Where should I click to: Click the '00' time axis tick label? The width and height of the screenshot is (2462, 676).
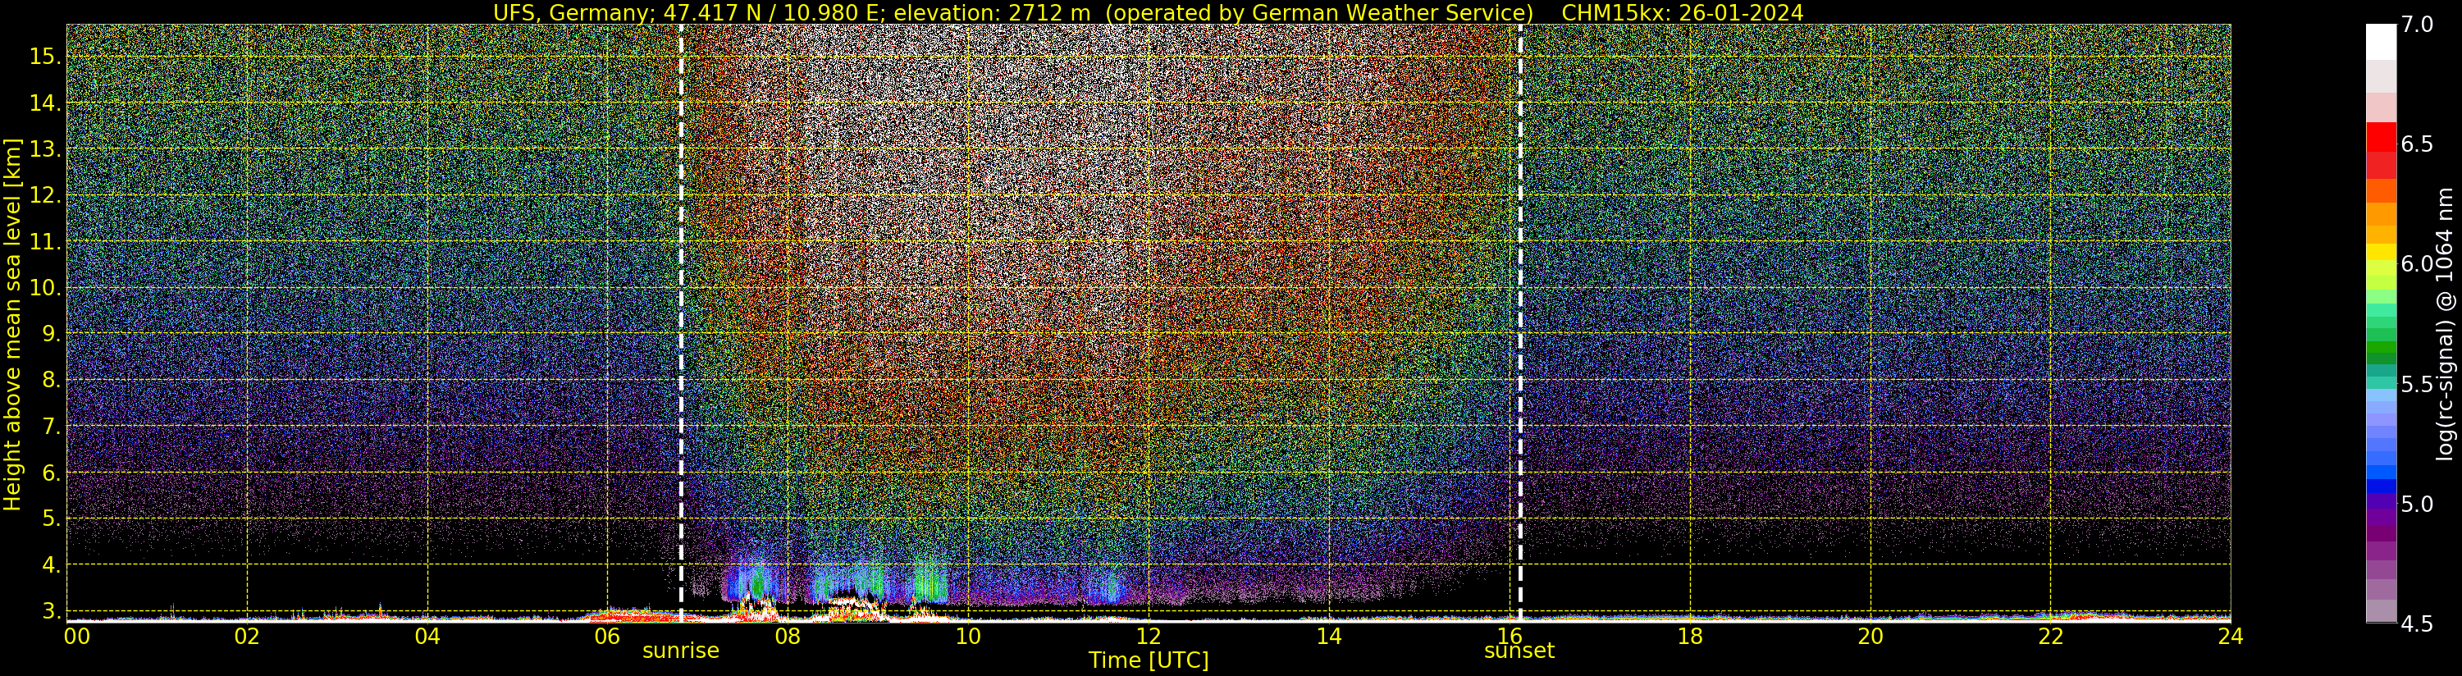[x=76, y=636]
